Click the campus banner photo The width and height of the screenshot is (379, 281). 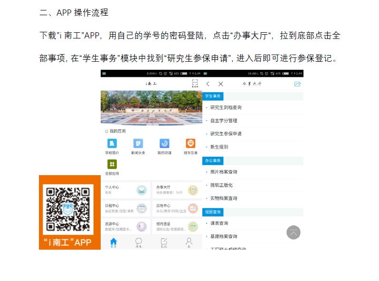[152, 108]
